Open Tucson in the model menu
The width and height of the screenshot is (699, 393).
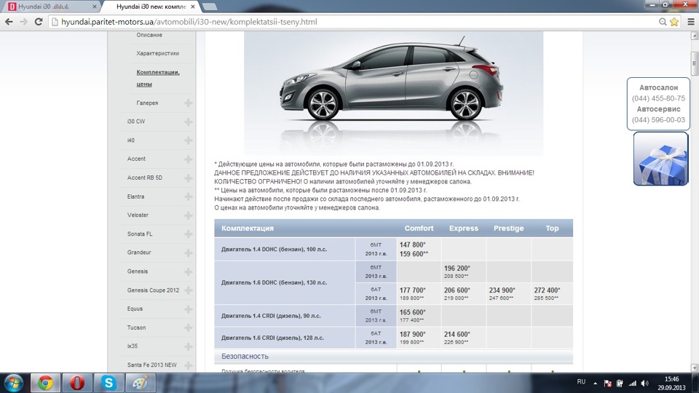136,327
